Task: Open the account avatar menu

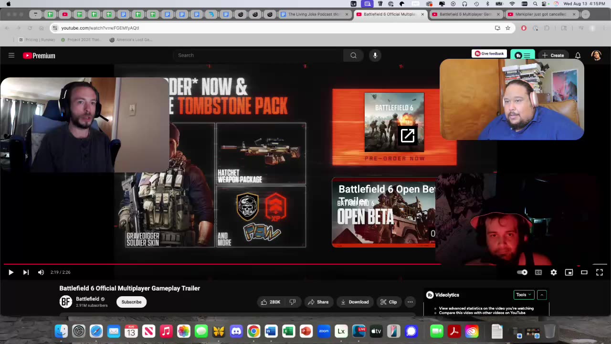Action: click(x=596, y=55)
